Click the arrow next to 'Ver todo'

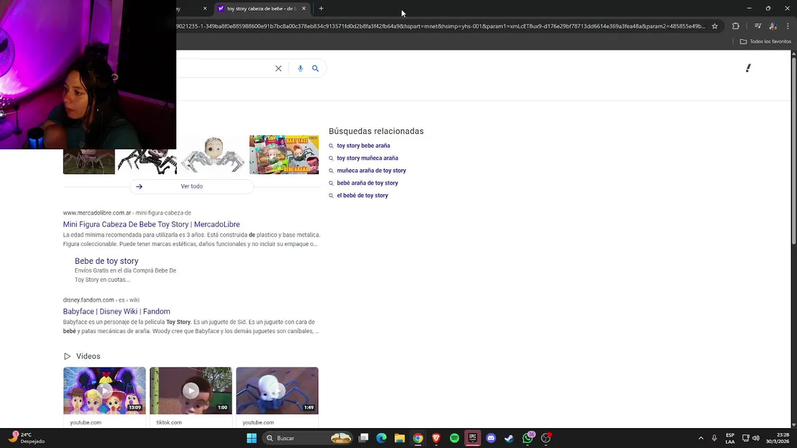pos(139,186)
